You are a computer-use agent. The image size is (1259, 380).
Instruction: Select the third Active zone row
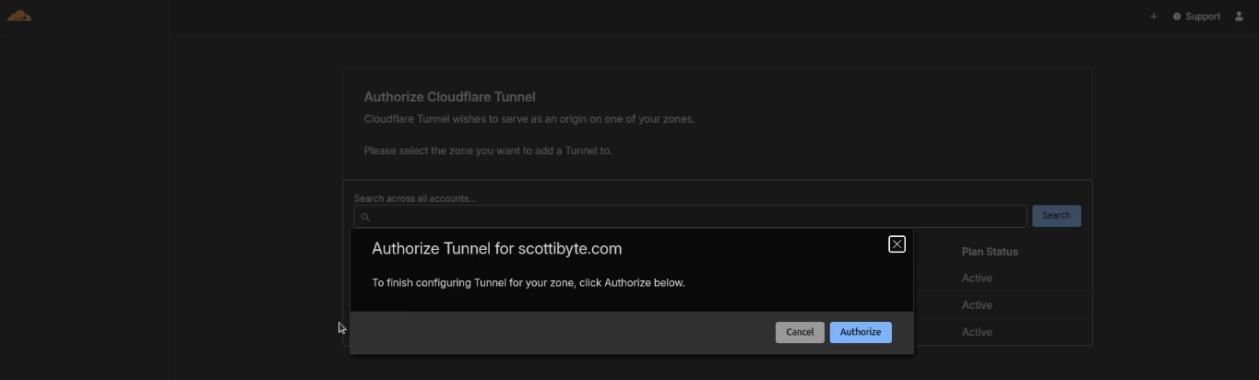click(x=977, y=332)
